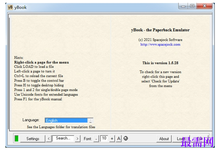220x153 pixels.
Task: Go to previous search result arrow
Action: coord(49,139)
